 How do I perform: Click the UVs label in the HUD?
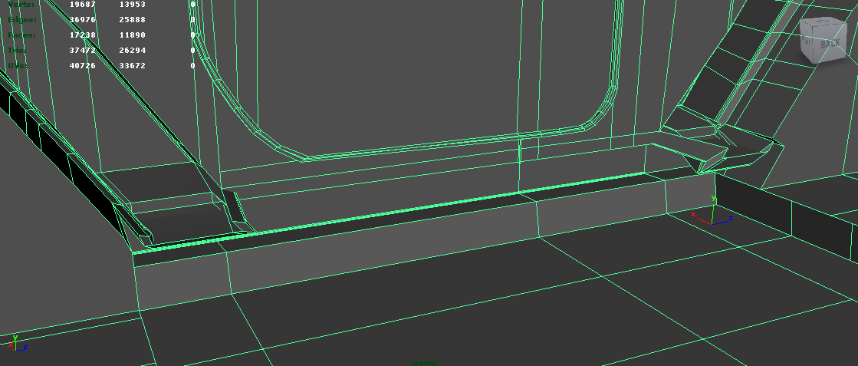tap(18, 65)
